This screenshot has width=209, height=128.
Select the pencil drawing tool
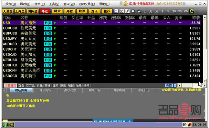pyautogui.click(x=127, y=11)
